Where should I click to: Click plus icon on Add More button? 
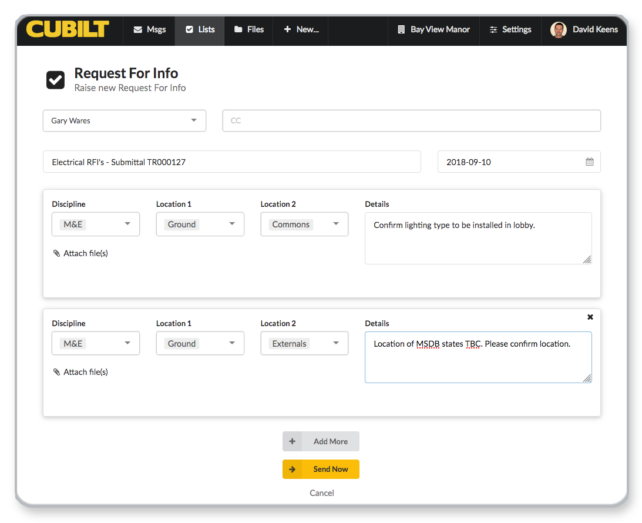point(292,441)
